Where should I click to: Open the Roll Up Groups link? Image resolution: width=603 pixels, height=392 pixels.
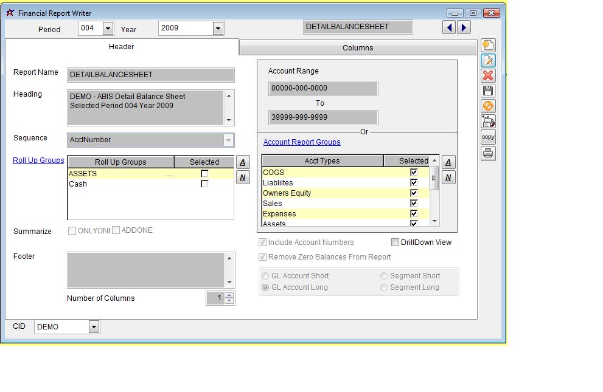point(38,160)
